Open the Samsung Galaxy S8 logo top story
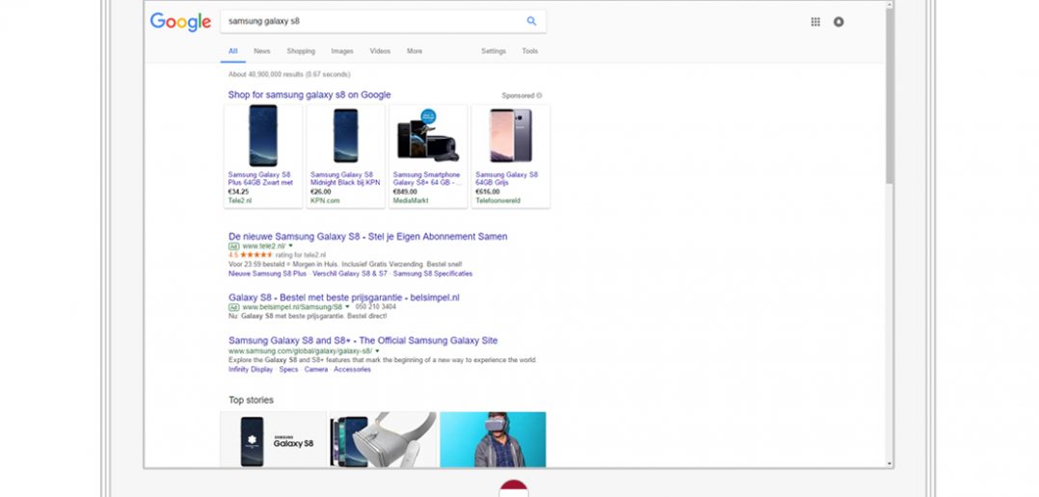1039x497 pixels. click(x=274, y=439)
